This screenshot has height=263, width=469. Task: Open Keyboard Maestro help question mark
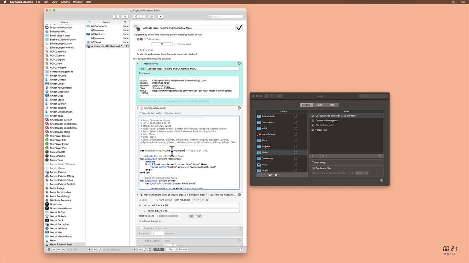(241, 249)
